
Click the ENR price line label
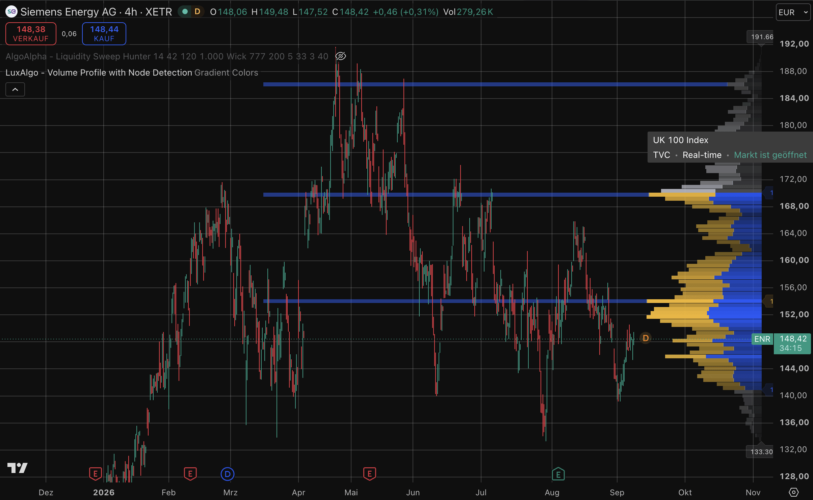762,339
